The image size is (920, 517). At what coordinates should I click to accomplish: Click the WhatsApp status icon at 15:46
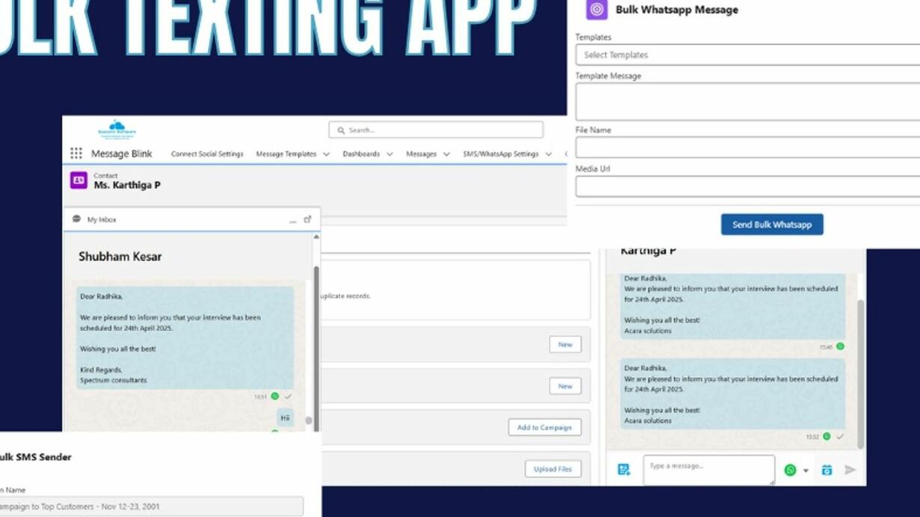coord(840,346)
